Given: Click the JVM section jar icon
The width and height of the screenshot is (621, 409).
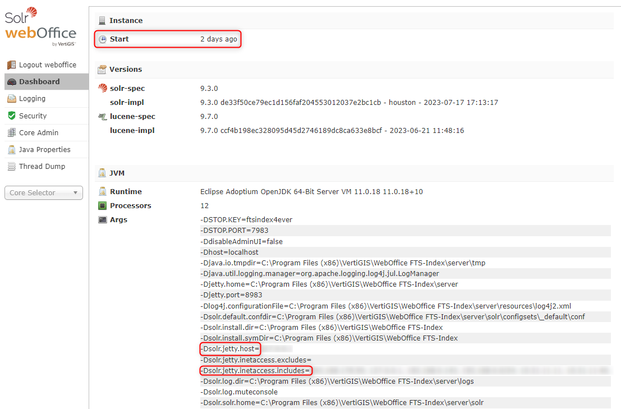Looking at the screenshot, I should 102,173.
